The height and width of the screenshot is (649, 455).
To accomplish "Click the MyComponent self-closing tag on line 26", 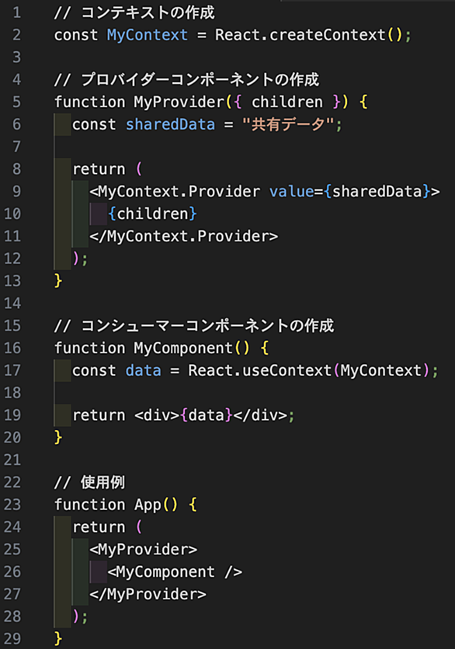I will 175,572.
